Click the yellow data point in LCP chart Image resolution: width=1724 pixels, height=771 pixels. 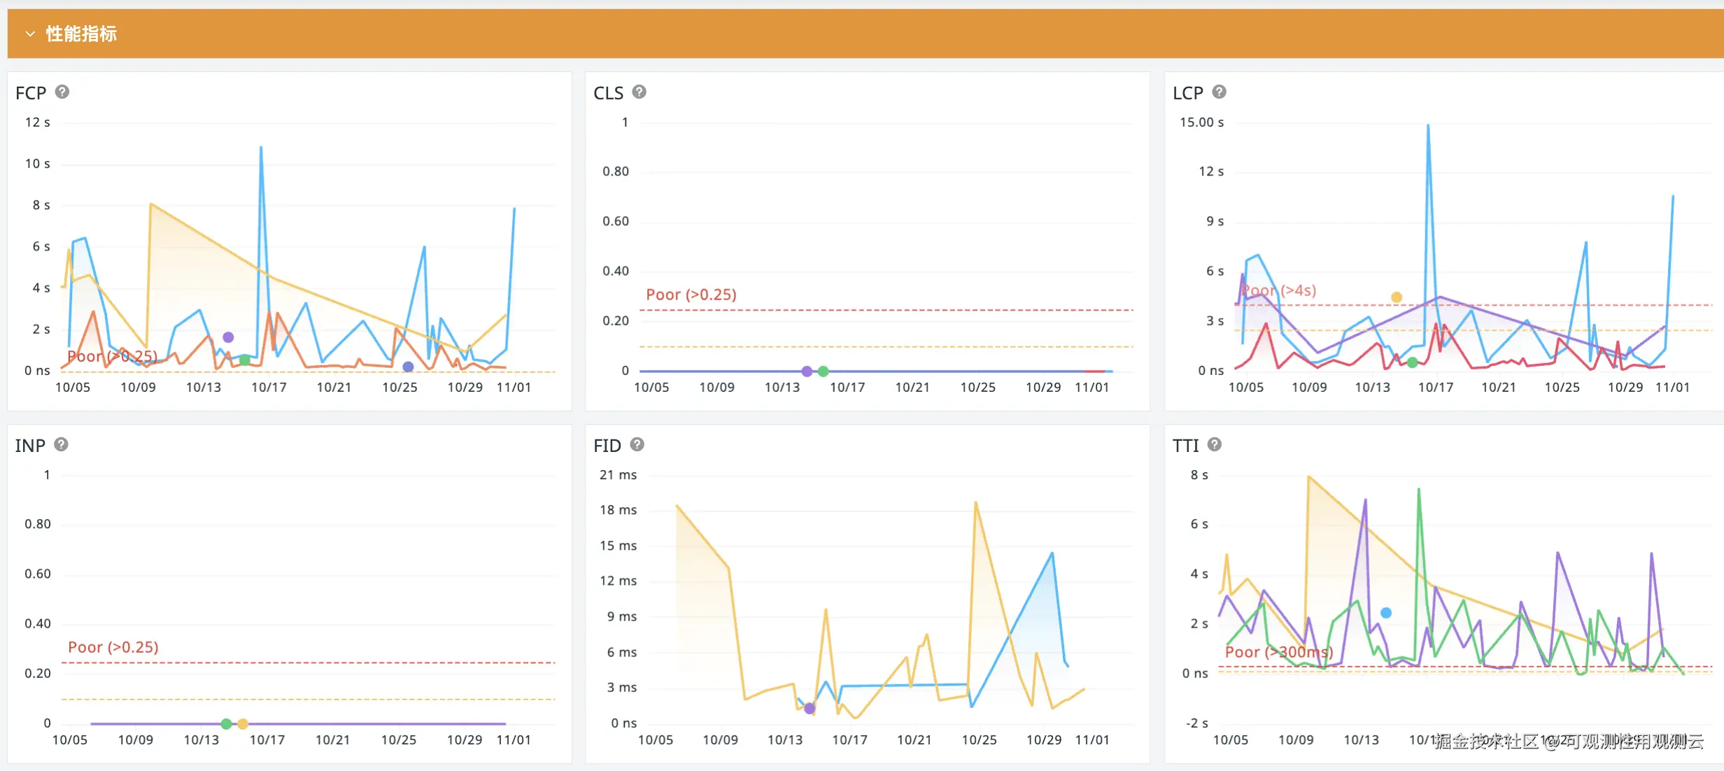pyautogui.click(x=1397, y=297)
